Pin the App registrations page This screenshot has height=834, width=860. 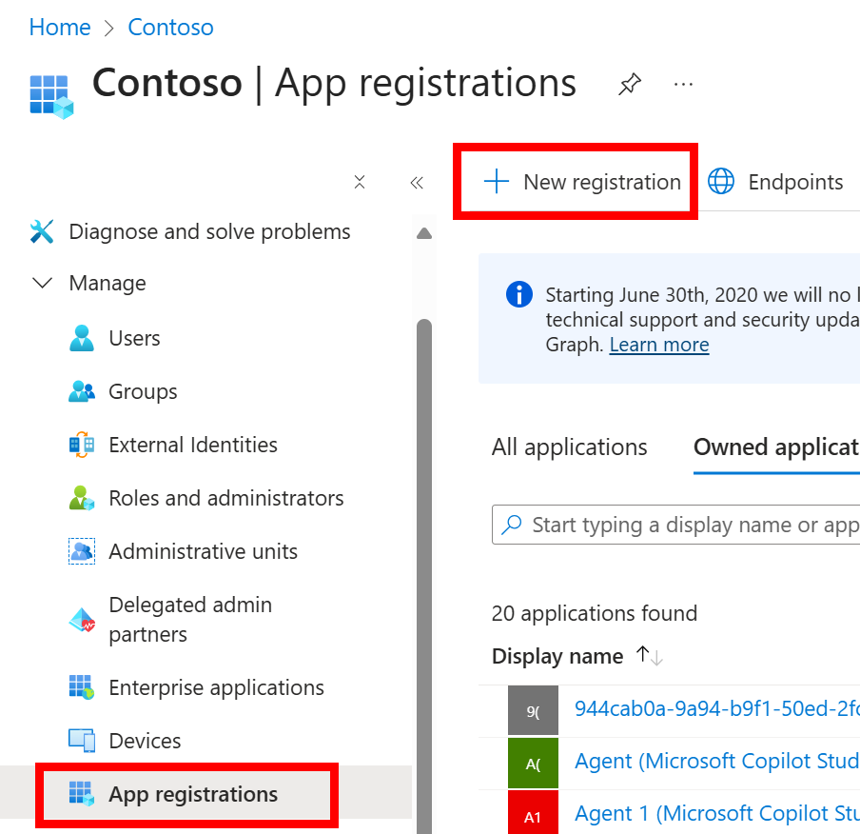pos(630,85)
